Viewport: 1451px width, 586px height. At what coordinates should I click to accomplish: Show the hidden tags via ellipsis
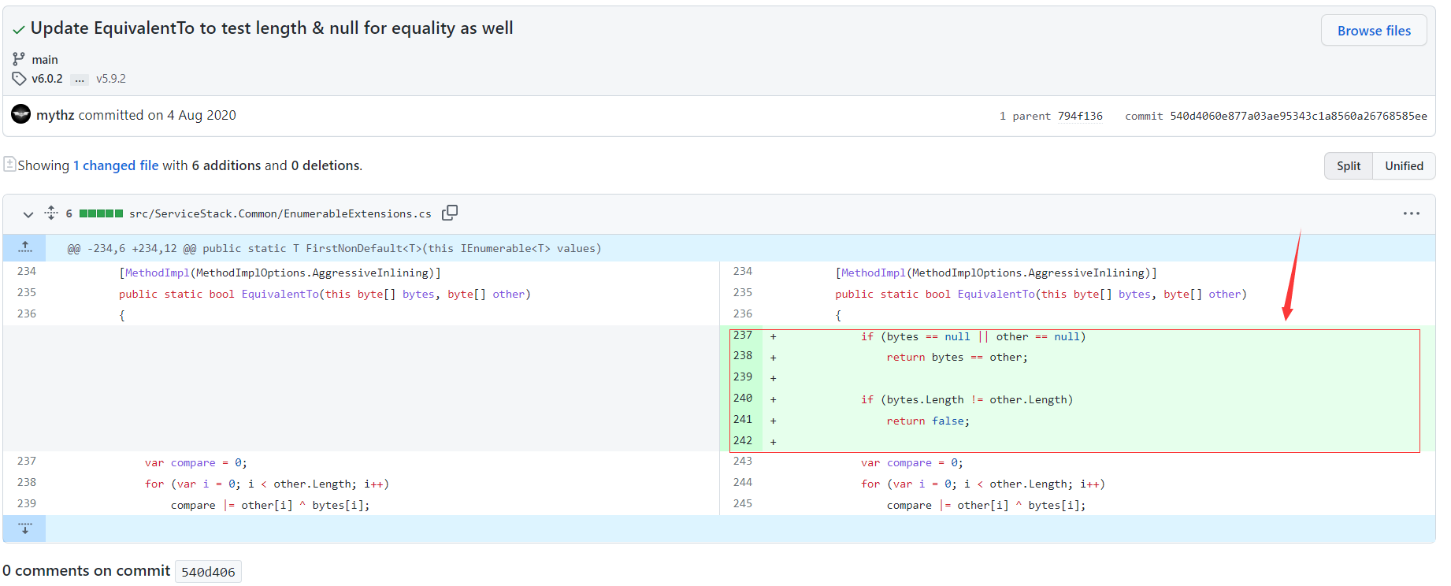[80, 80]
